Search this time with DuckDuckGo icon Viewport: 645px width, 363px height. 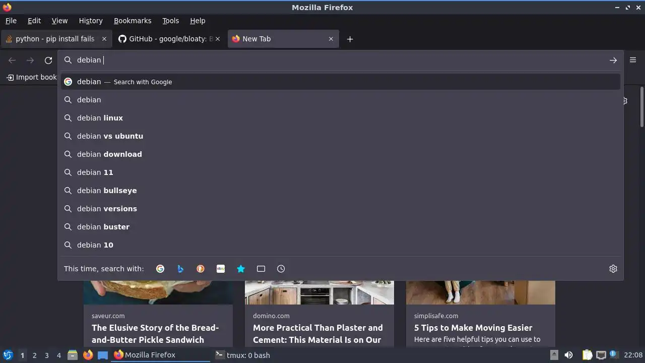coord(201,269)
